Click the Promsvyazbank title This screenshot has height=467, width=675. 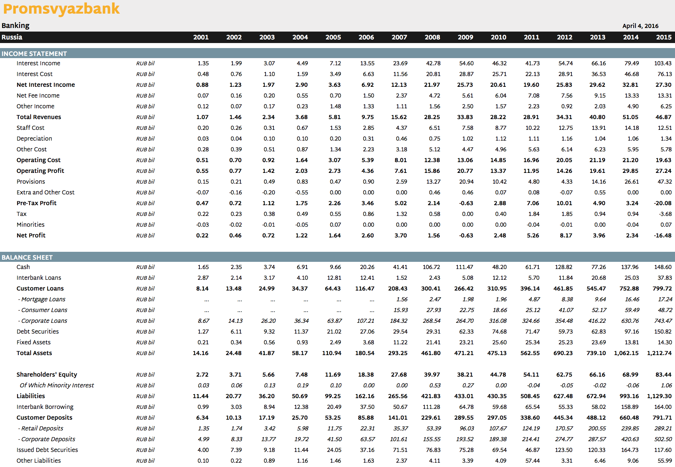(x=61, y=9)
